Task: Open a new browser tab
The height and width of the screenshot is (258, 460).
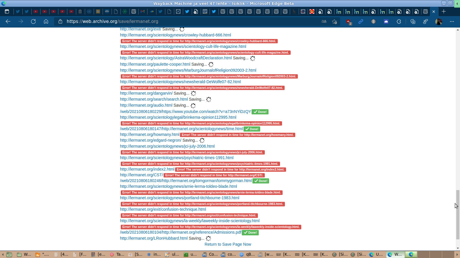Action: tap(444, 11)
